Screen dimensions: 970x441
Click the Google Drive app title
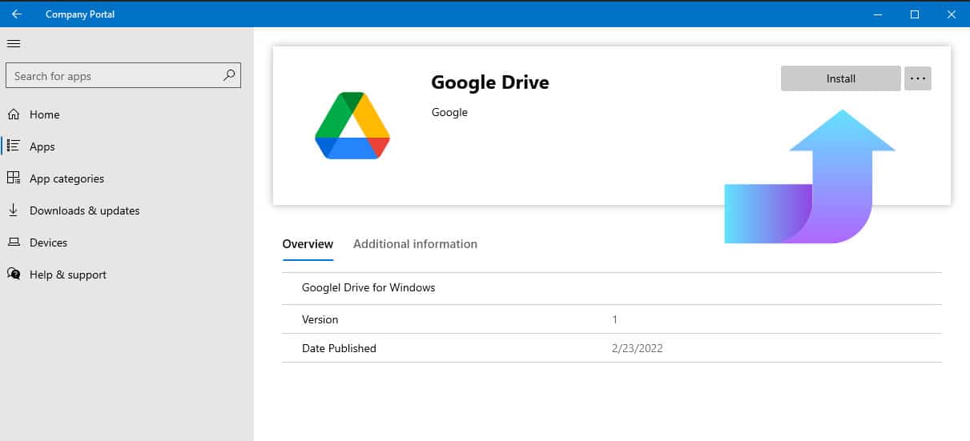(490, 82)
